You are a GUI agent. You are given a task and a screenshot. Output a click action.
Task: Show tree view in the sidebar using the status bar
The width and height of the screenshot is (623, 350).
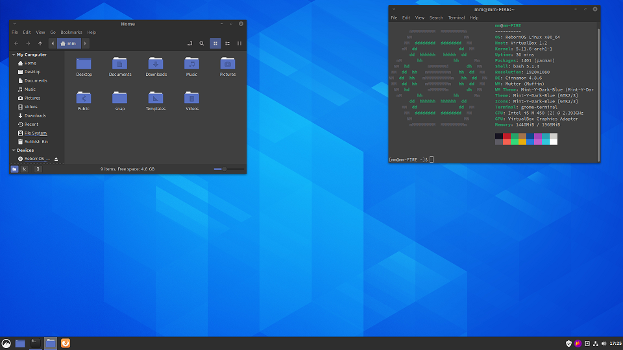tap(24, 169)
